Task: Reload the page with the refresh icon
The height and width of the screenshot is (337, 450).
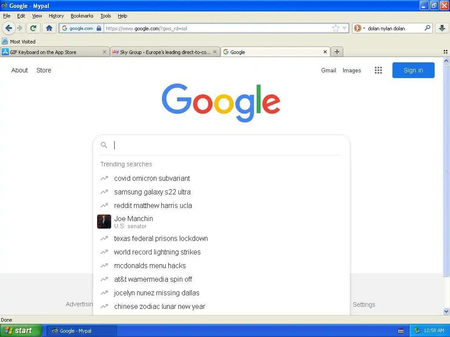Action: coord(33,28)
